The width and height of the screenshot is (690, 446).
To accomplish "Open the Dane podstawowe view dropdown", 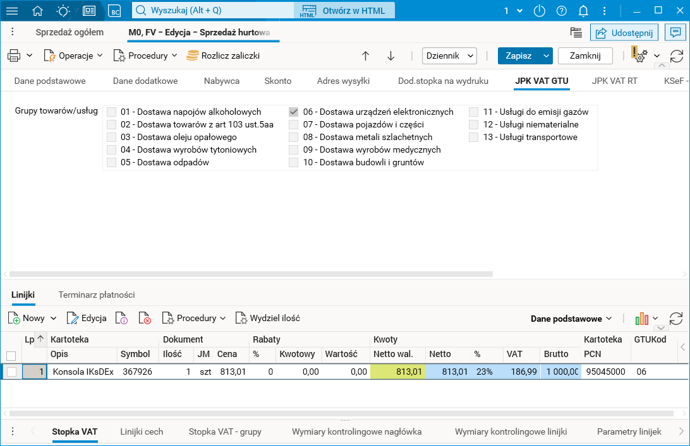I will click(571, 319).
